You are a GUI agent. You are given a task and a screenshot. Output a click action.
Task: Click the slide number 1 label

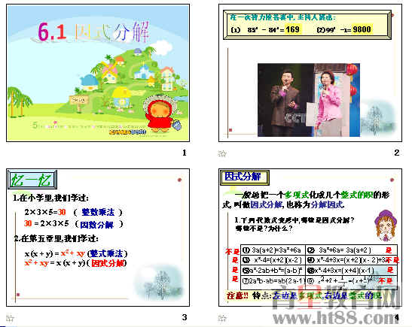185,153
